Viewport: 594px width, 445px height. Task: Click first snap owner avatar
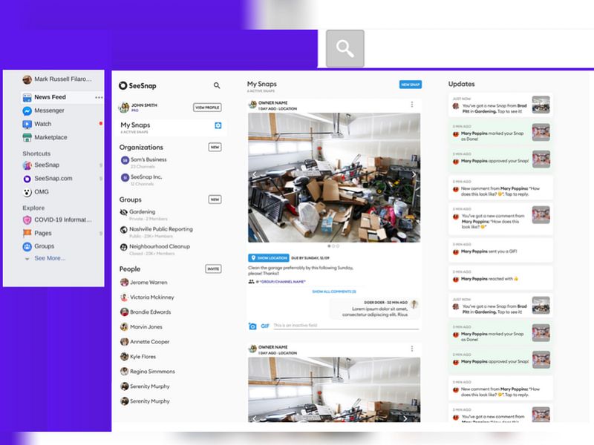[252, 105]
